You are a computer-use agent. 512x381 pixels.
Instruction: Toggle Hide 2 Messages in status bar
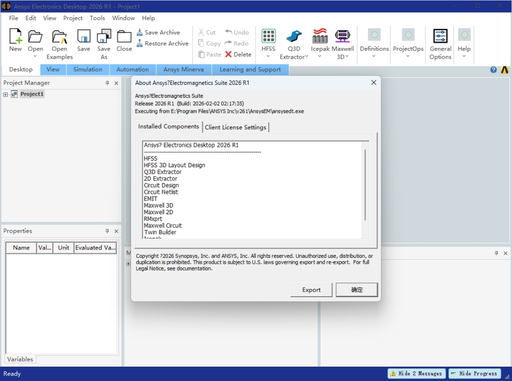417,374
